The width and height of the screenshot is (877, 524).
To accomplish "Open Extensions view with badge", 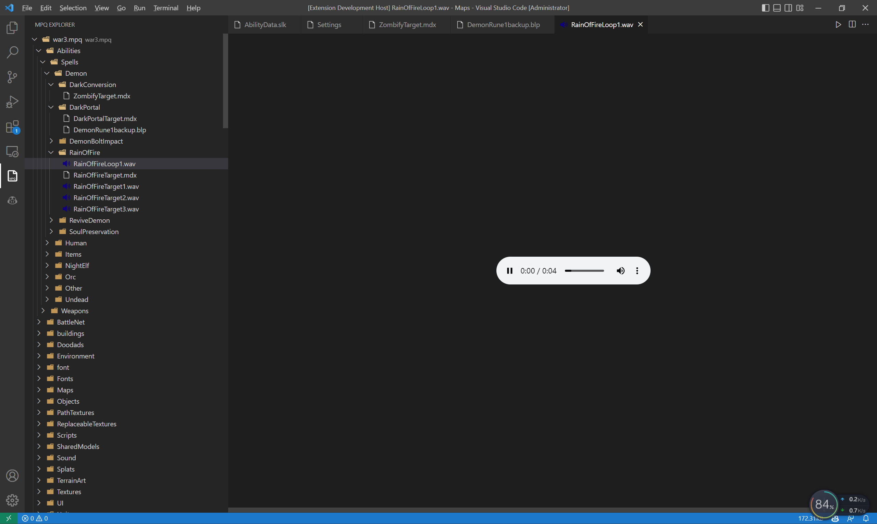I will (x=12, y=127).
